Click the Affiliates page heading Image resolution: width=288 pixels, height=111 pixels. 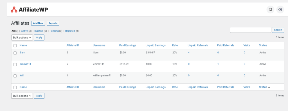[20, 23]
